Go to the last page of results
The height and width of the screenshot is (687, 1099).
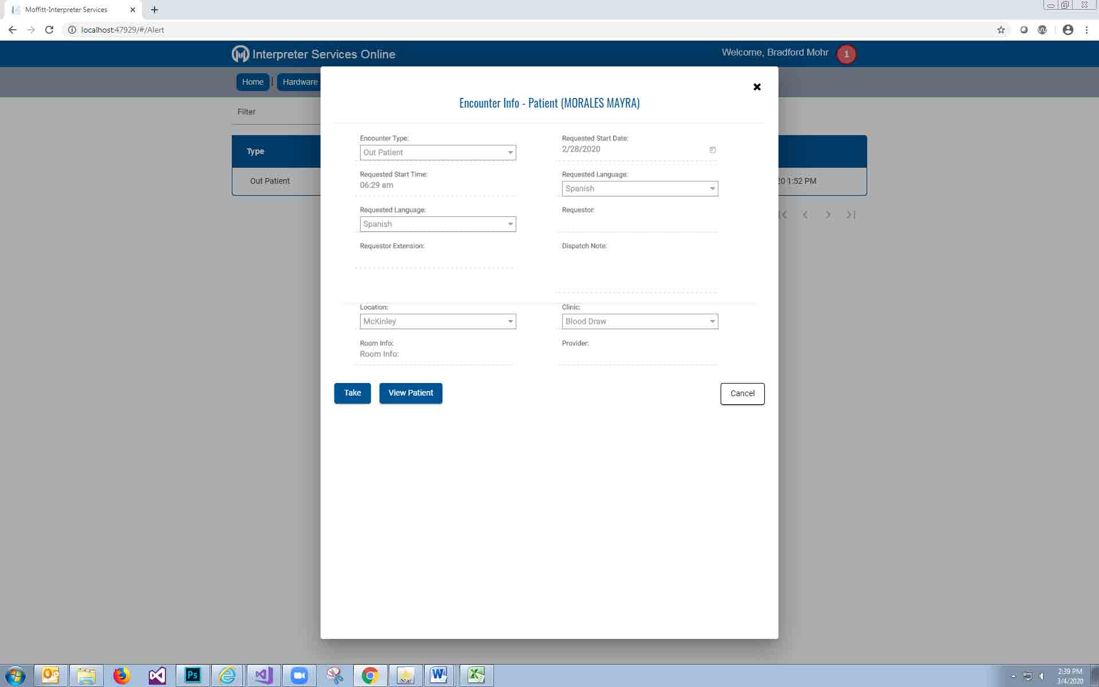pyautogui.click(x=851, y=215)
